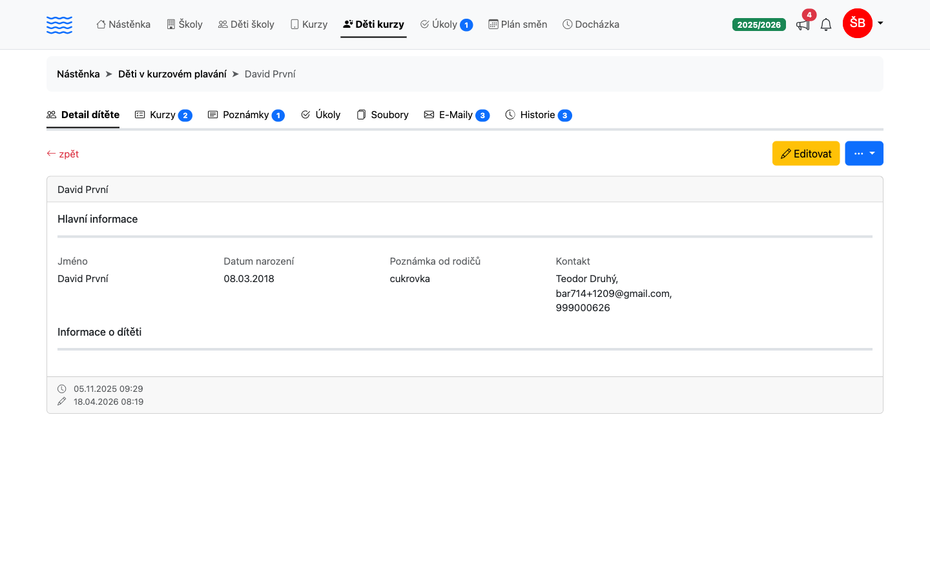This screenshot has height=581, width=930.
Task: Open the E-Maily tab
Action: tap(457, 115)
